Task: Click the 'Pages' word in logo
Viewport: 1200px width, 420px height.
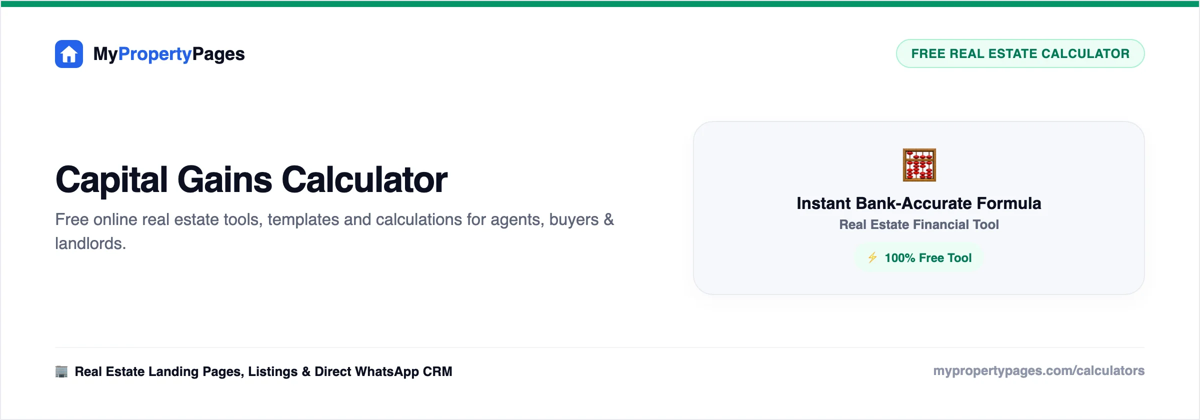Action: [218, 54]
